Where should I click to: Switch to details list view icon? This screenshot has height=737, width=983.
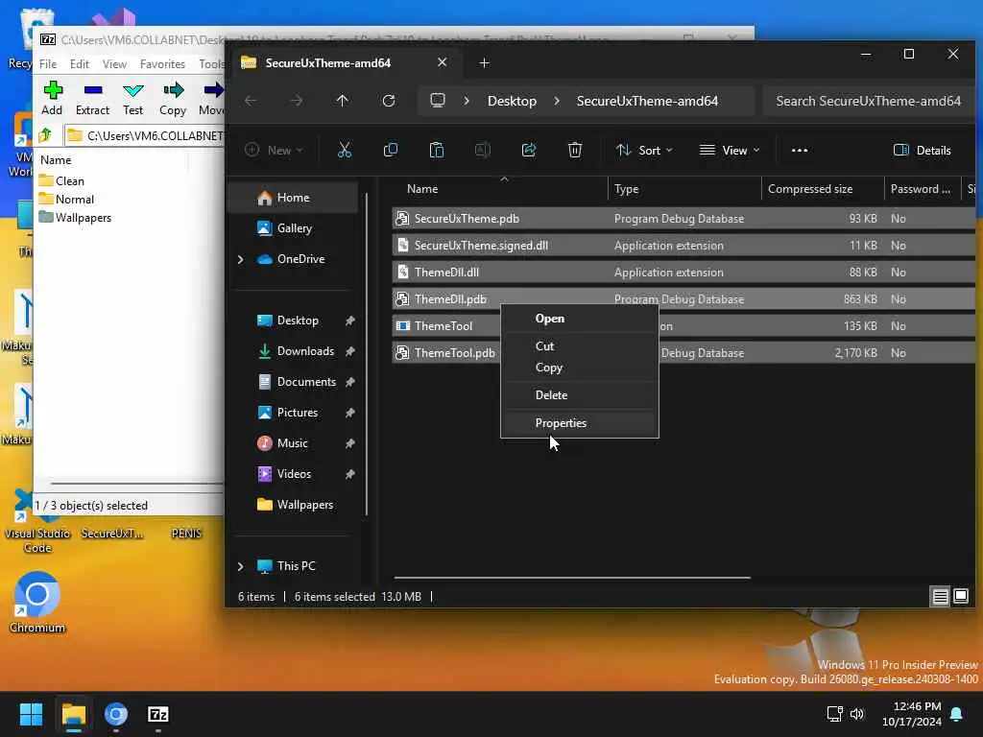coord(940,596)
